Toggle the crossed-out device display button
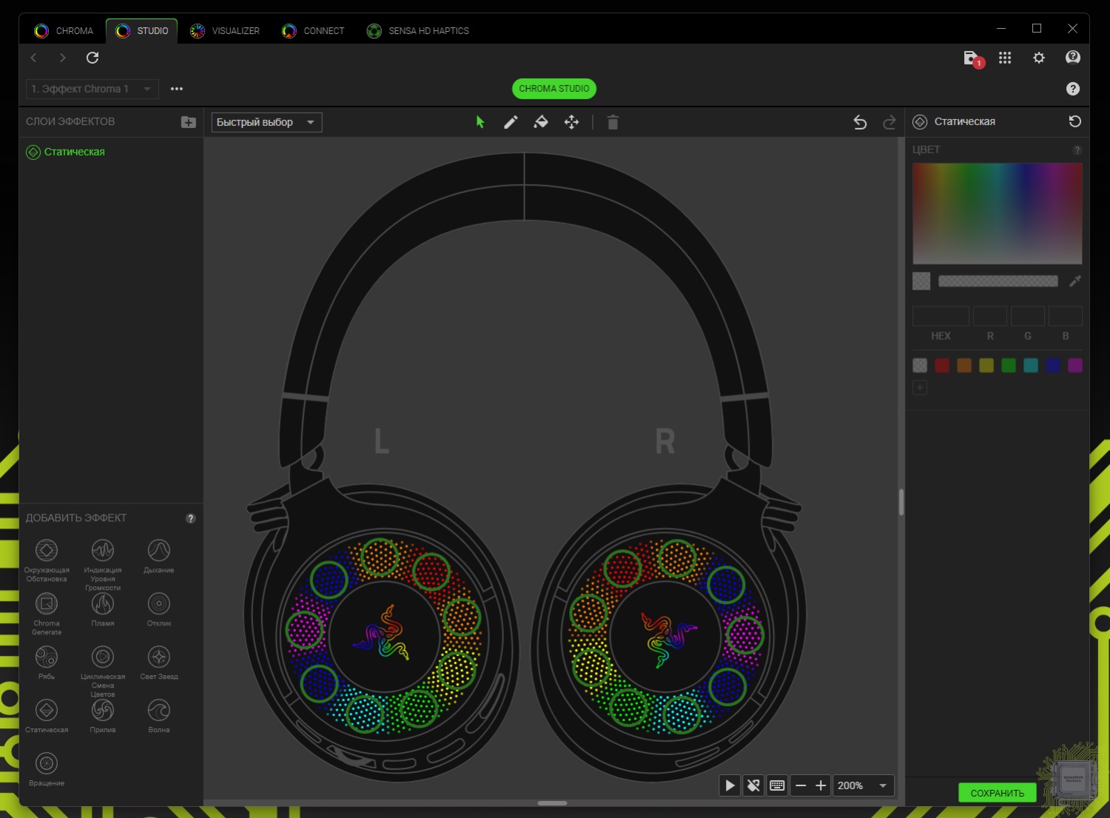1110x818 pixels. [x=753, y=785]
